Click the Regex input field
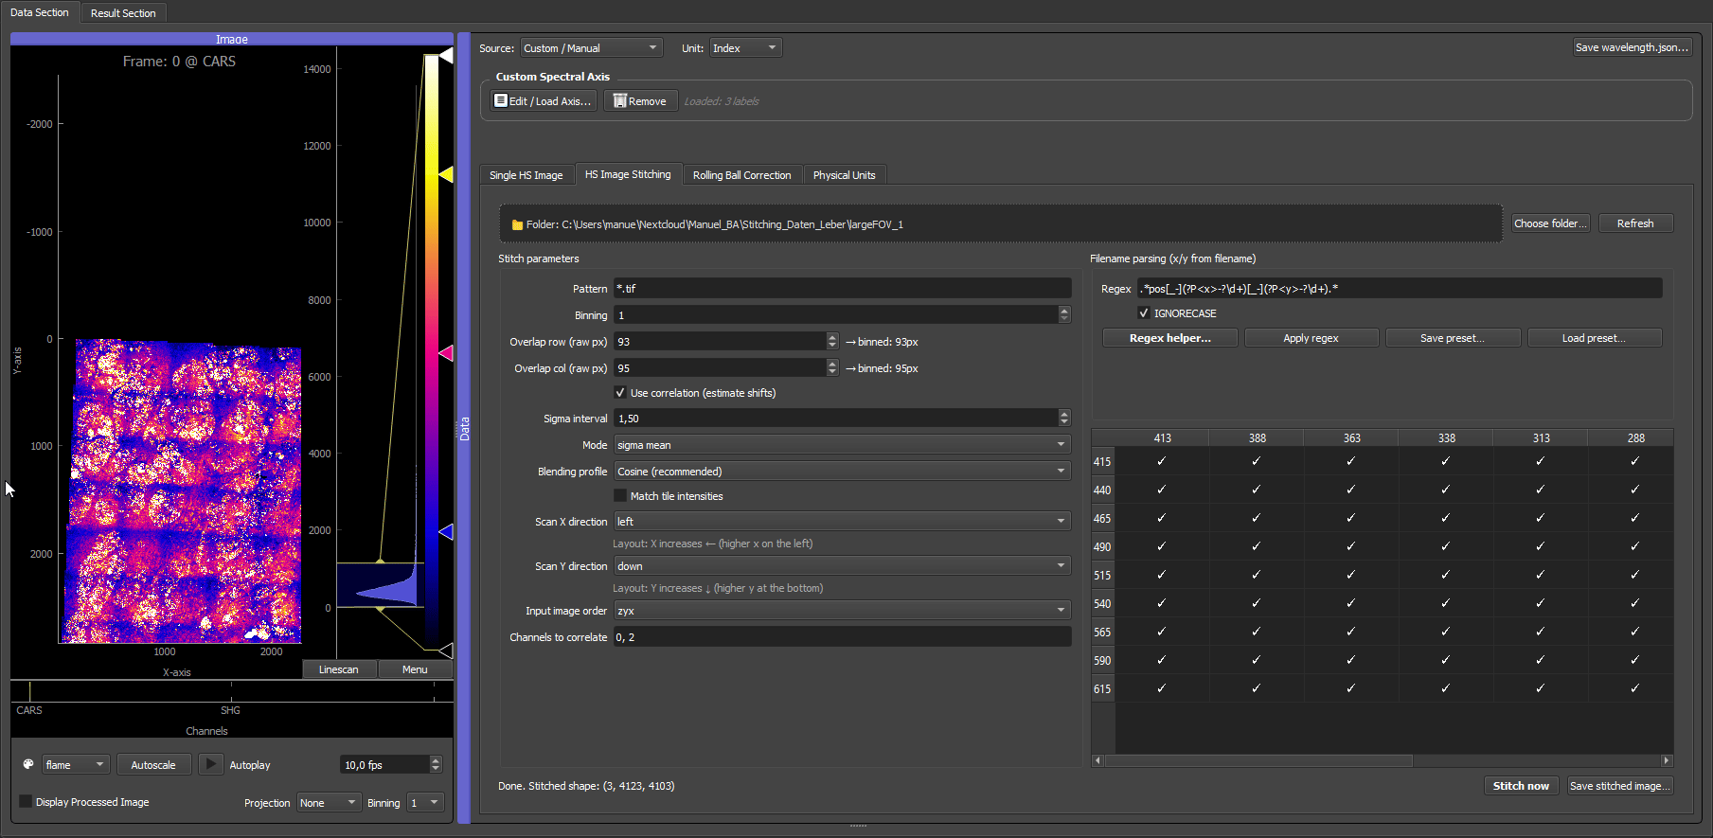 (x=1400, y=289)
